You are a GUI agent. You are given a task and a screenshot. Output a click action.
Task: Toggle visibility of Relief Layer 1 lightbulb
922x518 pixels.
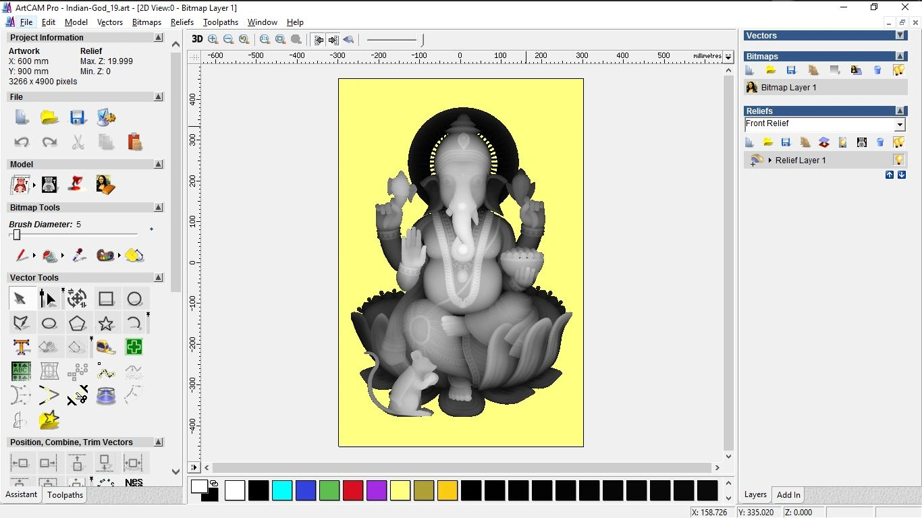click(900, 160)
